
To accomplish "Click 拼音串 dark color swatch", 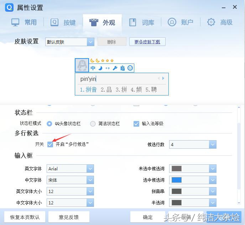I will tap(177, 191).
